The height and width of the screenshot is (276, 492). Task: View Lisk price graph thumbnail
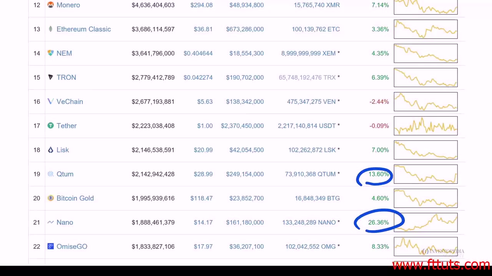click(426, 150)
